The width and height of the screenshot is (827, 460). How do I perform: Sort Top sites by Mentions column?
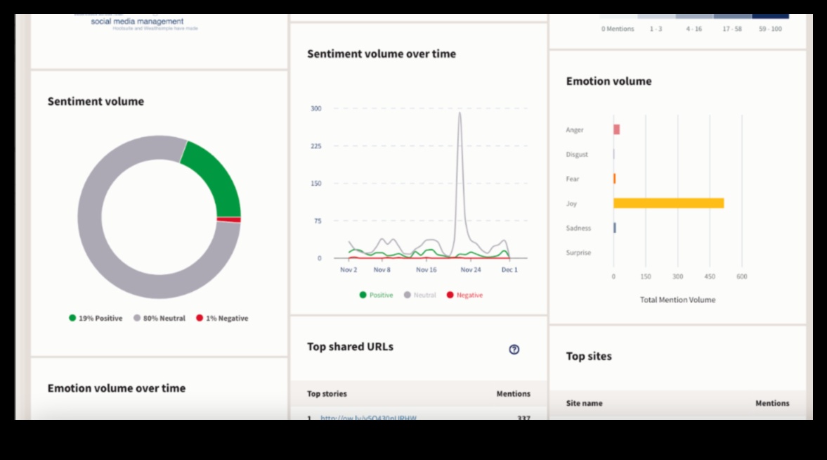coord(771,404)
